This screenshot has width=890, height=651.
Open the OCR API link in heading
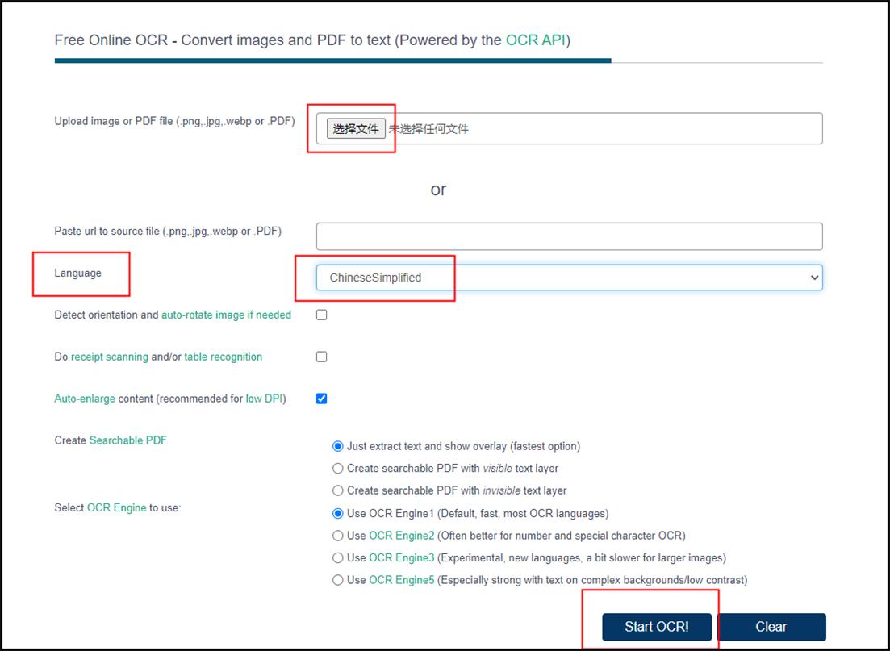point(536,40)
